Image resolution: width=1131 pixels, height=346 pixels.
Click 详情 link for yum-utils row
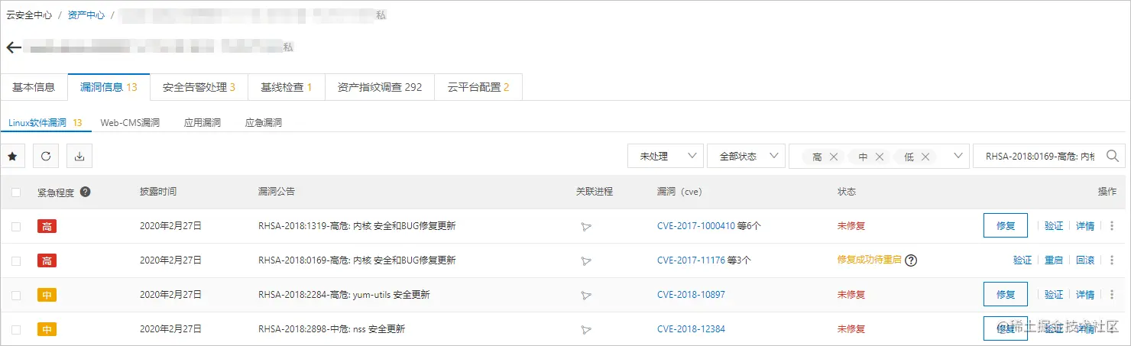tap(1085, 295)
